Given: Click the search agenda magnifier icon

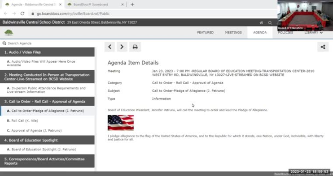Looking at the screenshot, I should click(4, 43).
